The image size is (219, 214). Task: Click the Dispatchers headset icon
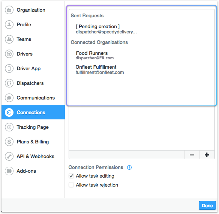coord(9,83)
